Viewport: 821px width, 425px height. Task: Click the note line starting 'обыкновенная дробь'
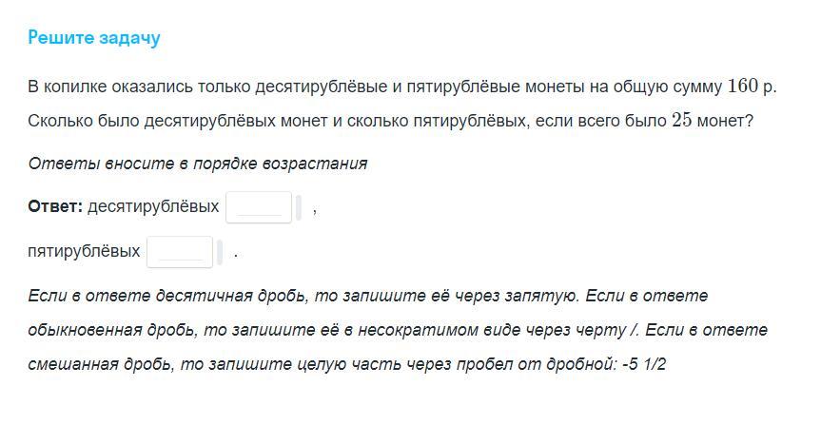tap(398, 330)
